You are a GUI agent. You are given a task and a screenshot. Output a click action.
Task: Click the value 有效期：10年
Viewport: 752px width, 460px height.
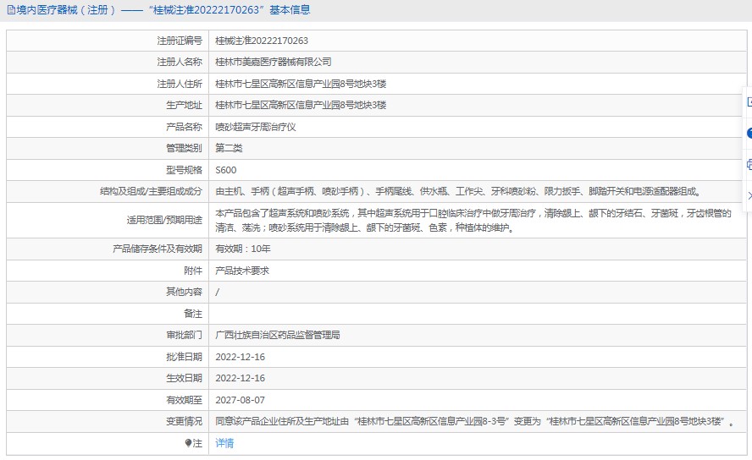[x=243, y=249]
